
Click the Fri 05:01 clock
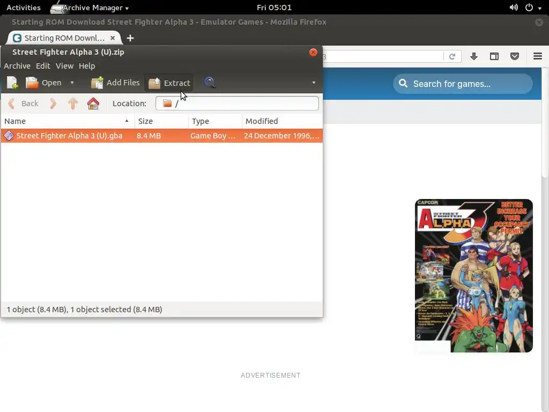point(274,8)
